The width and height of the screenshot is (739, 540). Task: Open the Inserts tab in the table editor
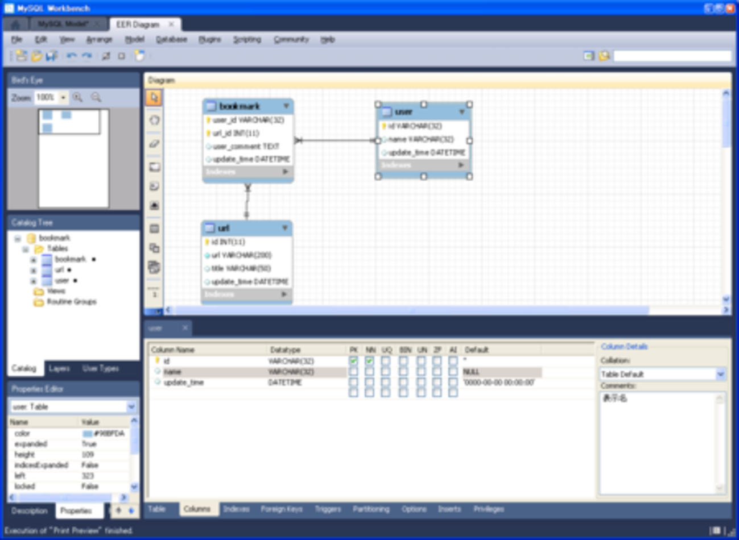tap(449, 509)
